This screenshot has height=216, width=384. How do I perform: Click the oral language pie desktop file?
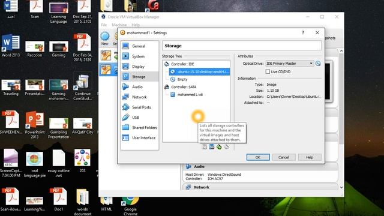coord(35,164)
